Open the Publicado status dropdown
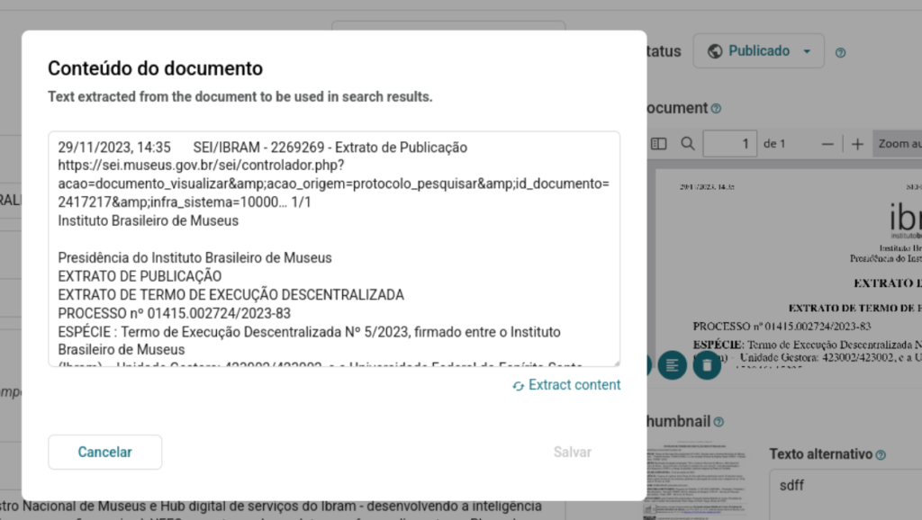This screenshot has height=520, width=922. pos(758,51)
